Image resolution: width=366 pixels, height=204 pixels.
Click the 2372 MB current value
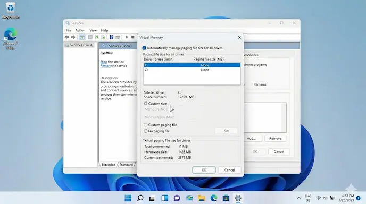185,158
